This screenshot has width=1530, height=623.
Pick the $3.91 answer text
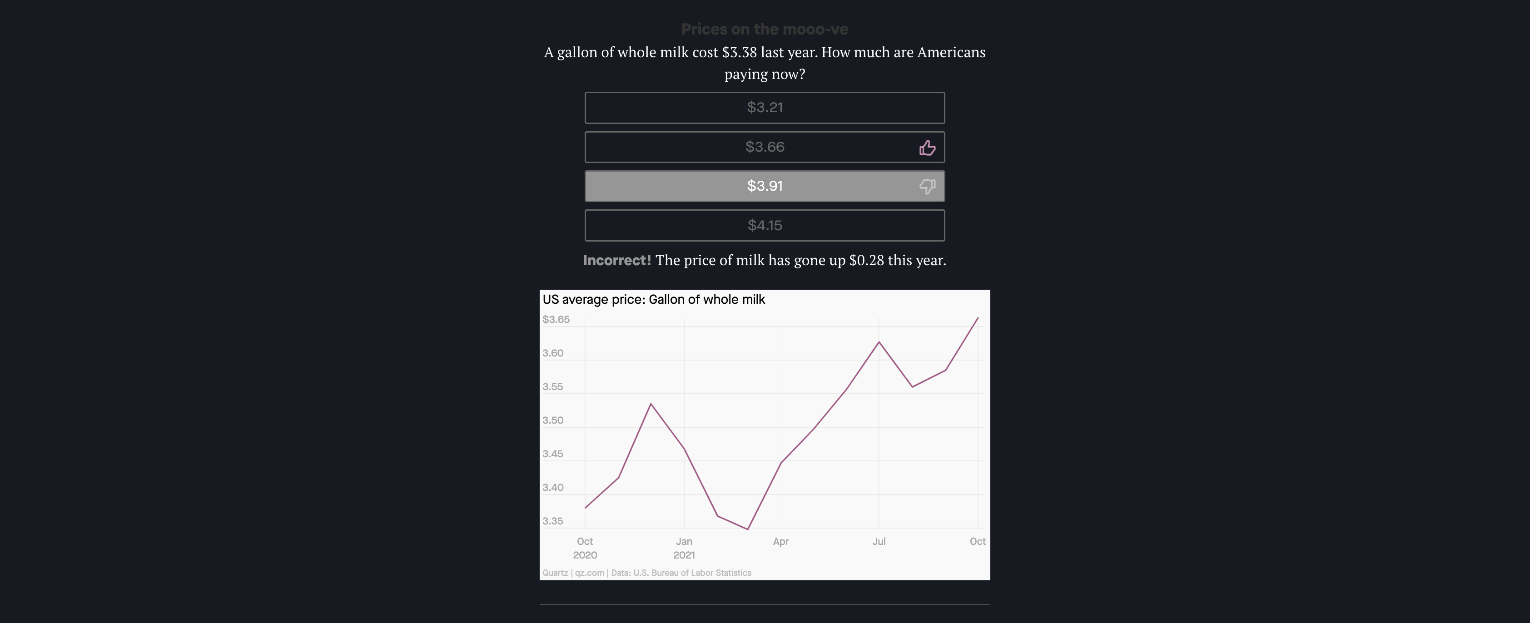765,186
